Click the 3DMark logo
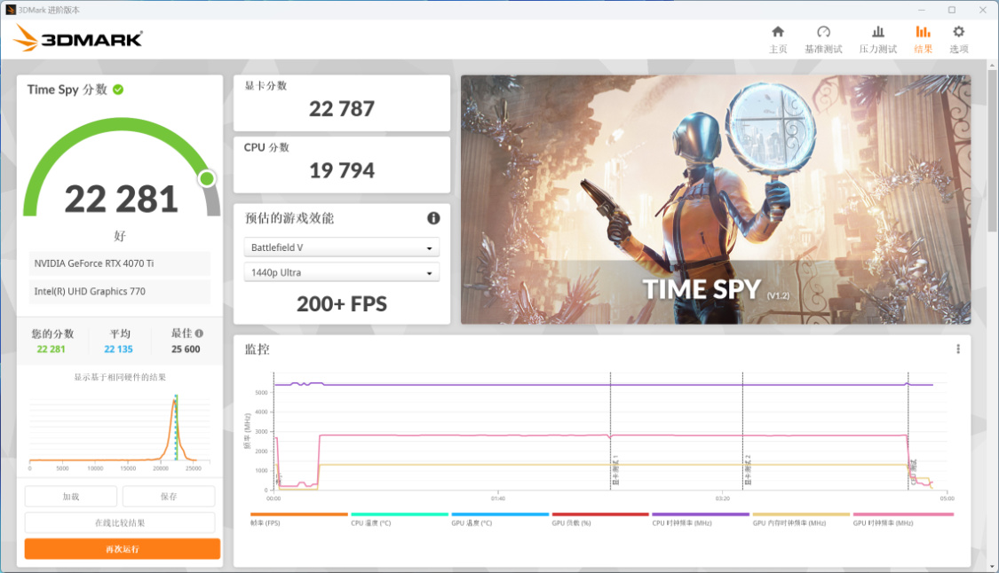The image size is (999, 573). point(78,39)
